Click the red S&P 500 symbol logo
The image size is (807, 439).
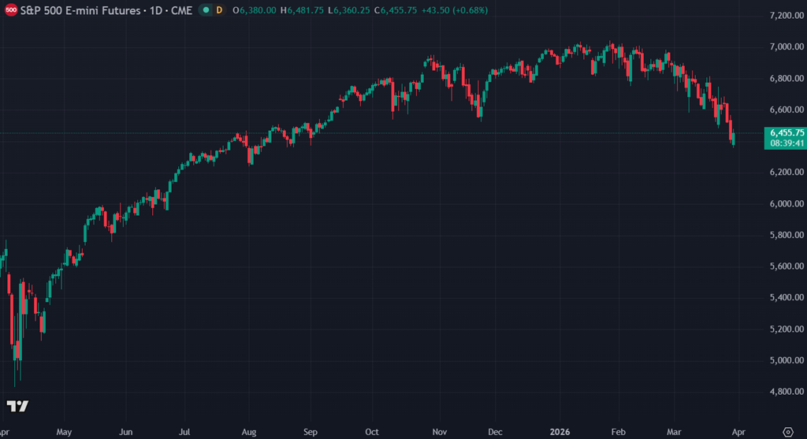click(11, 10)
